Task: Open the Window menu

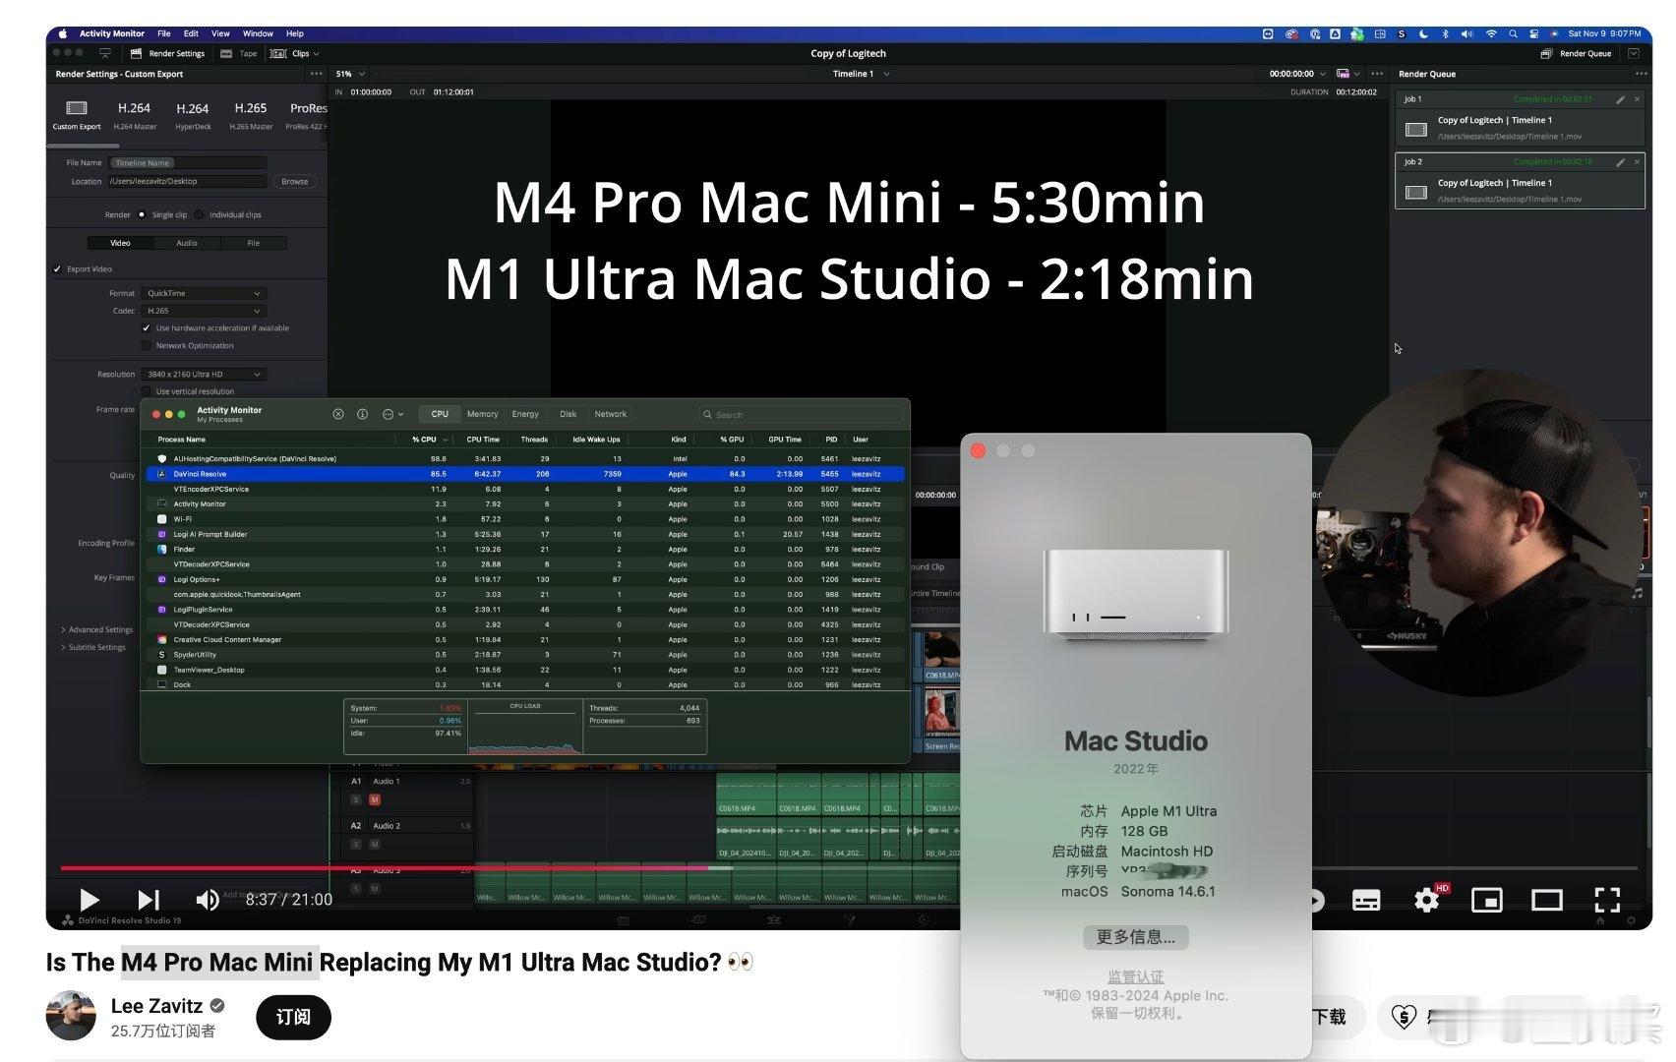Action: tap(258, 33)
